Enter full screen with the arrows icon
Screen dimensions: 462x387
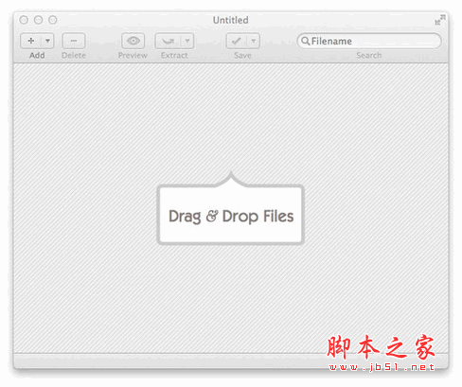[x=439, y=20]
